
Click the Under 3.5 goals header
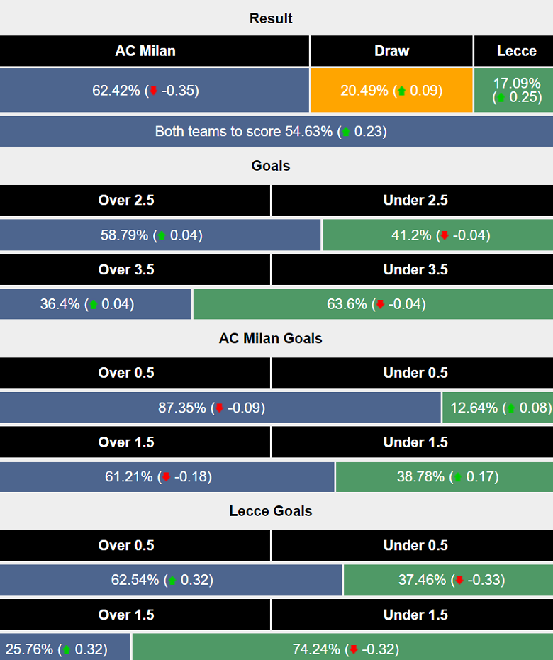(415, 270)
